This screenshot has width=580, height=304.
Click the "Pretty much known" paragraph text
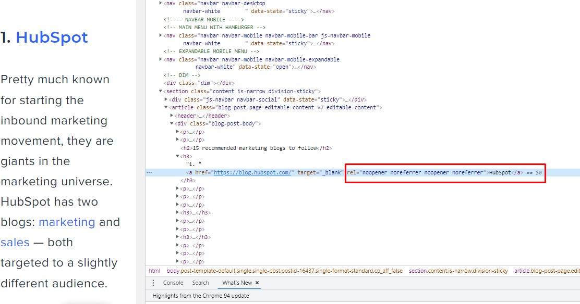(x=55, y=80)
